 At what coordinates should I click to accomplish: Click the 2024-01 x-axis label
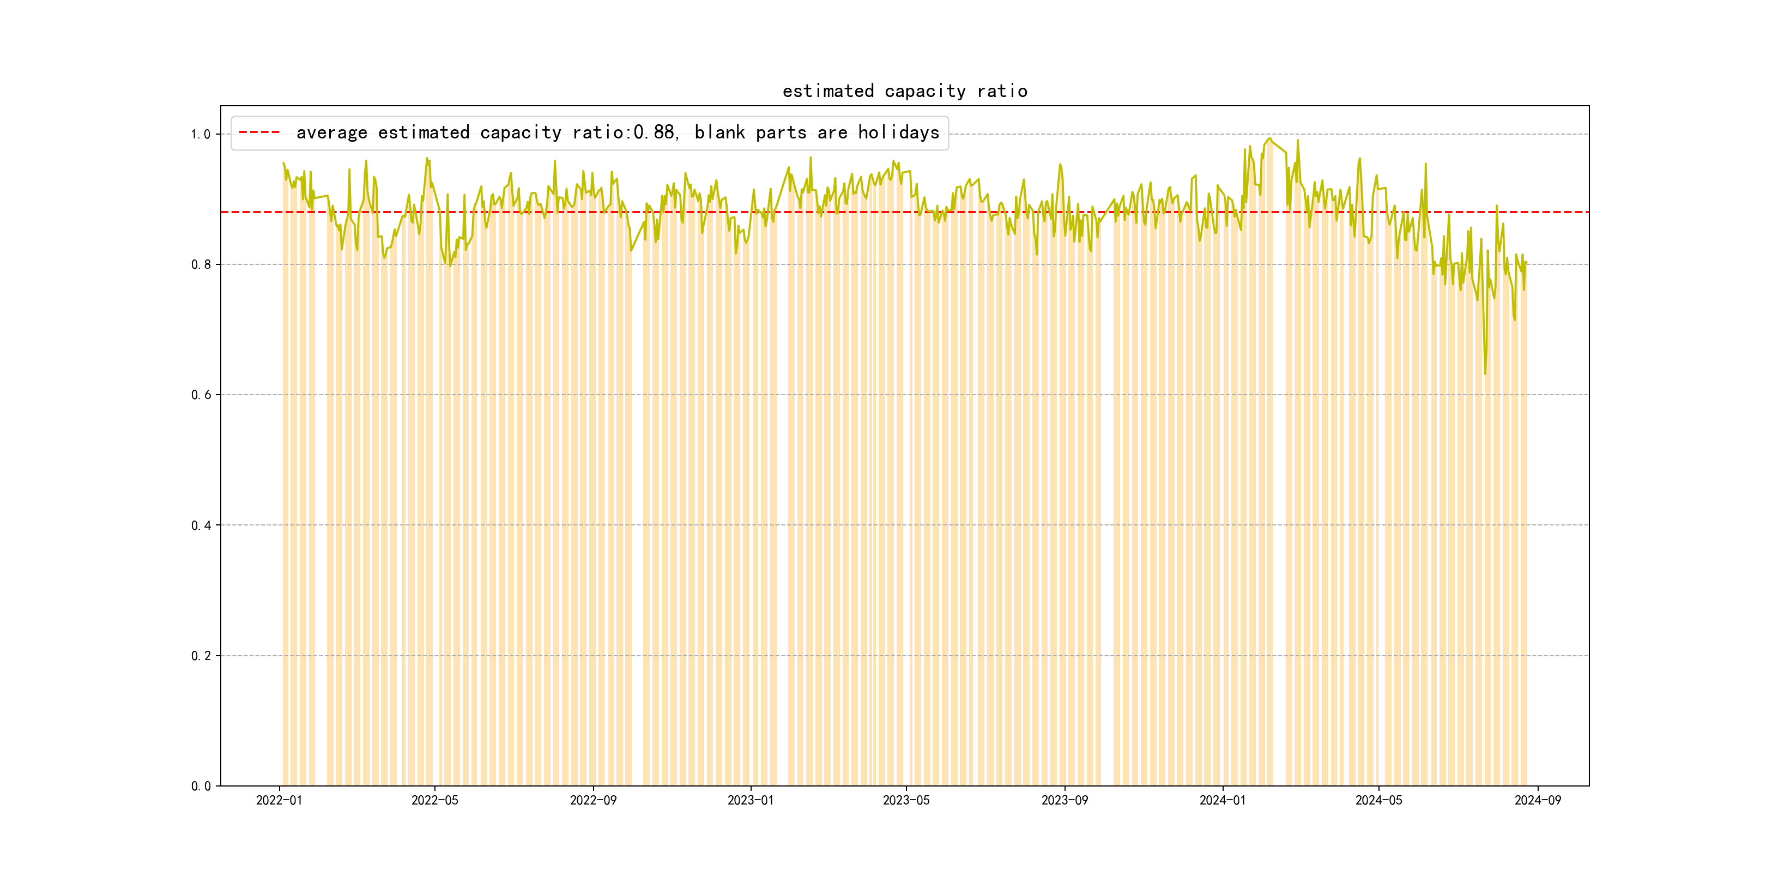coord(1223,800)
